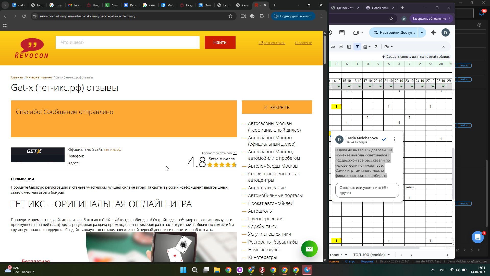Click the Sigma functions icon
This screenshot has width=490, height=276.
376,47
